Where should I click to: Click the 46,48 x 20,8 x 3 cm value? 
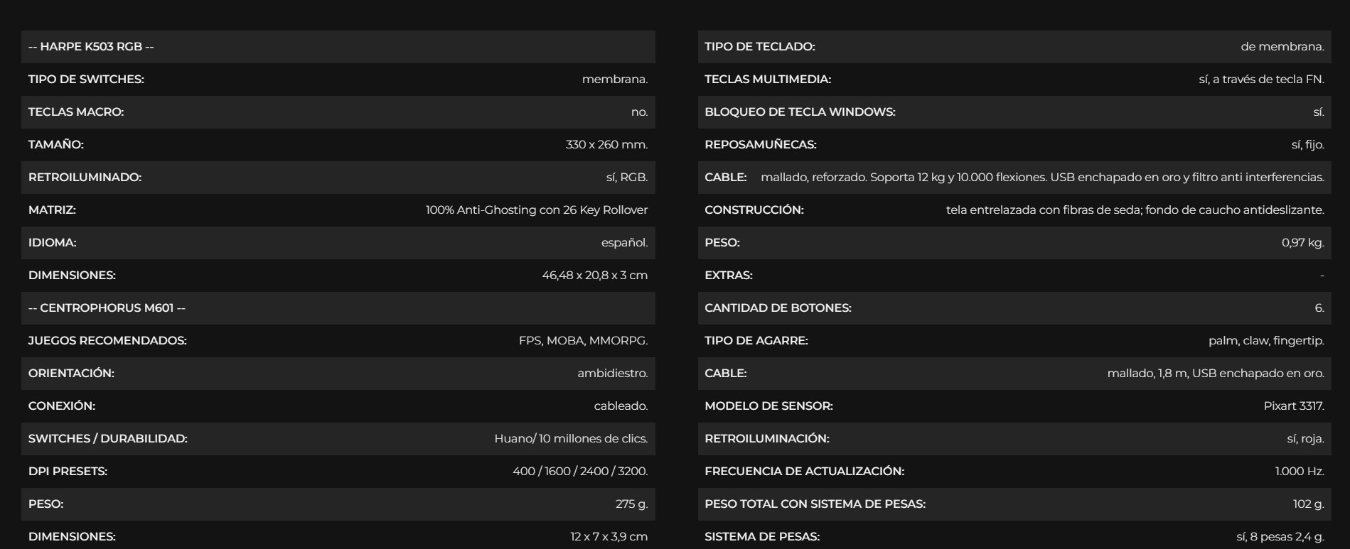[594, 276]
